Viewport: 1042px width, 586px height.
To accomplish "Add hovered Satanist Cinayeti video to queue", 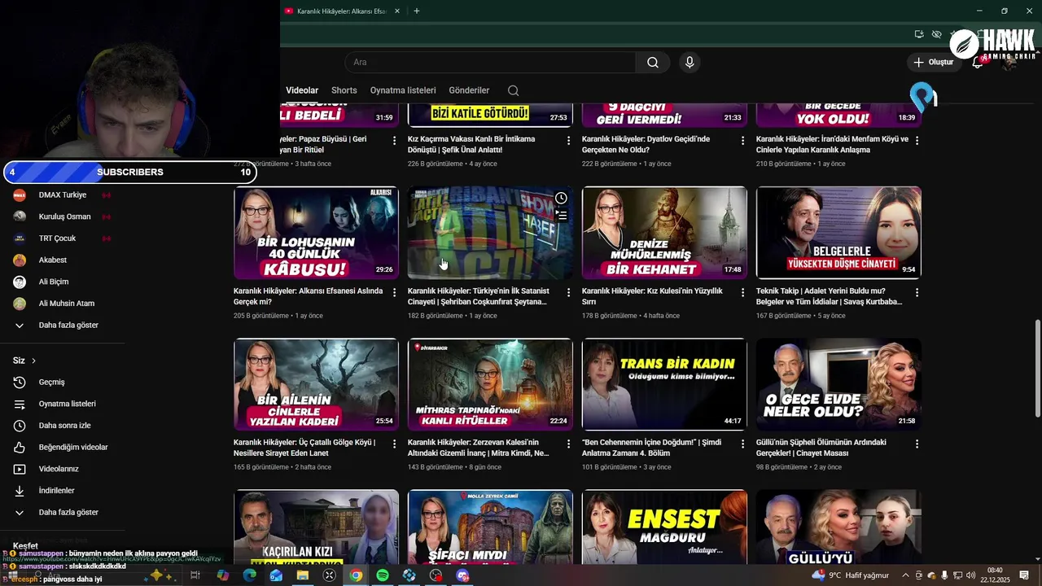I will (561, 216).
